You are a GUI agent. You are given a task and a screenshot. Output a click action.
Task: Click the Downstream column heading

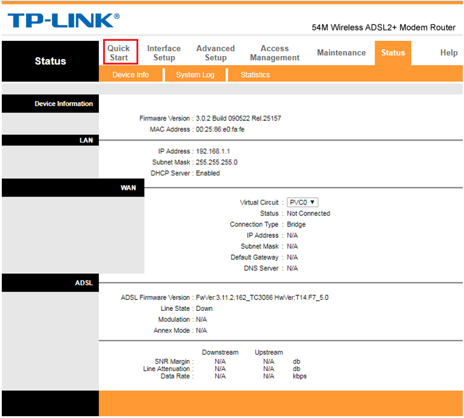[x=220, y=352]
